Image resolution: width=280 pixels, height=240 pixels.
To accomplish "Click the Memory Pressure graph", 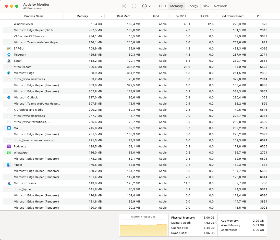I will coord(143,230).
